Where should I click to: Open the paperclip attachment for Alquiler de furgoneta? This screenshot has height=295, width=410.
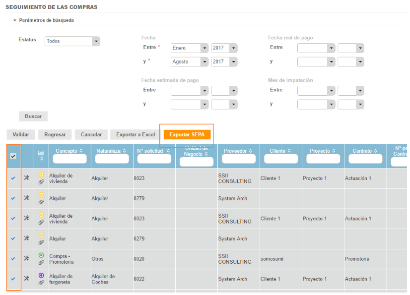click(x=41, y=282)
